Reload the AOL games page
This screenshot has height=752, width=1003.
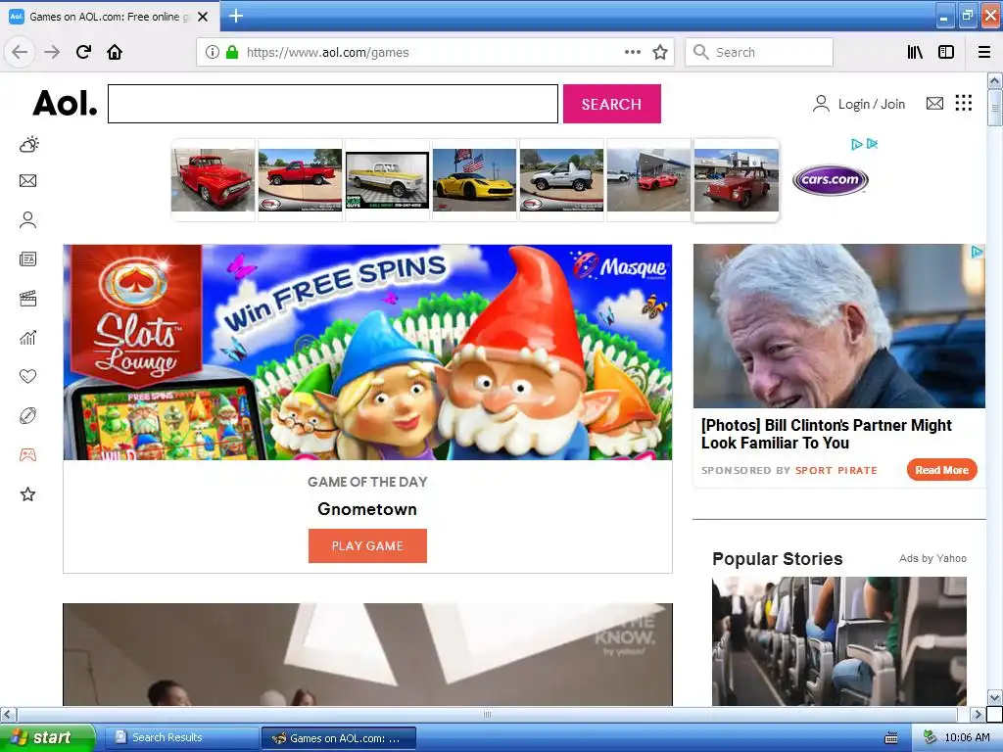click(x=83, y=52)
